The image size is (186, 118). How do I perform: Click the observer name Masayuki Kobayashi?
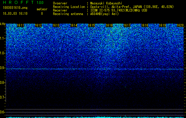(x=106, y=3)
